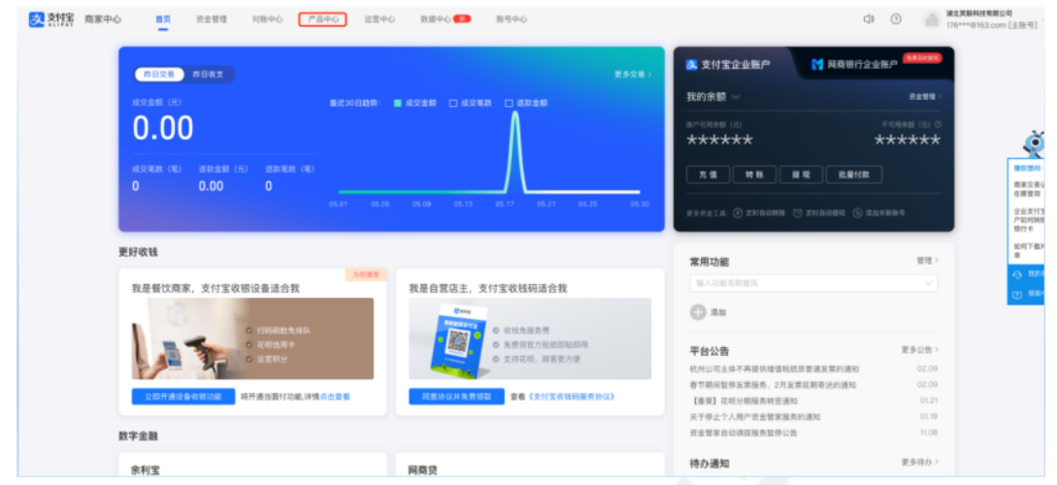The height and width of the screenshot is (485, 1057).
Task: Click the barcode scanner promo image
Action: tap(252, 339)
